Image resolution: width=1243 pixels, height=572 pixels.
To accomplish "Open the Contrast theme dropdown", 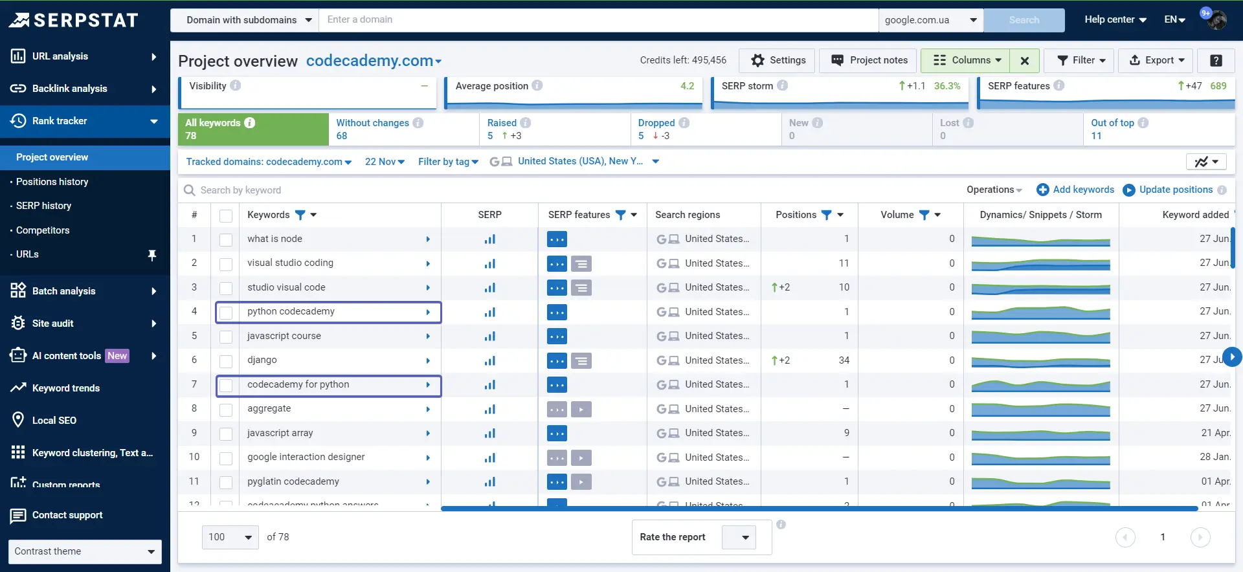I will pyautogui.click(x=85, y=551).
